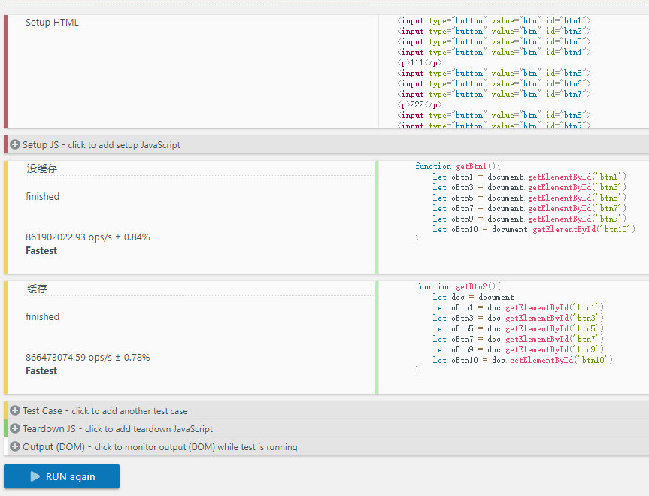Click btn5 input line in Setup HTML
Viewport: 649px width, 496px height.
click(494, 73)
